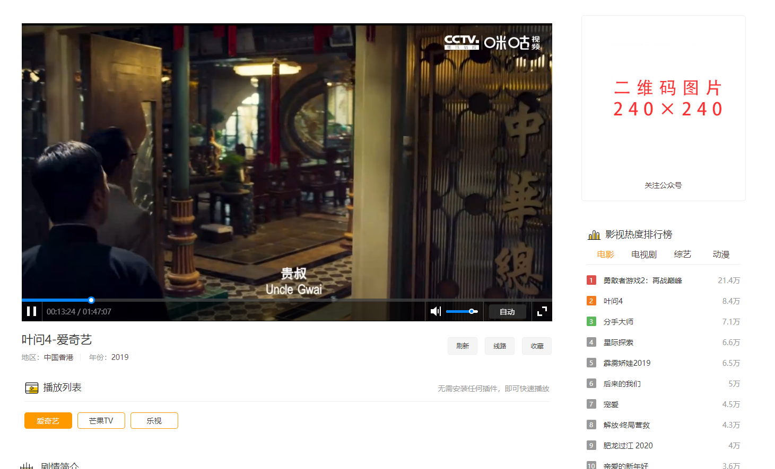Open 解放·终局营救 from the ranking list

626,425
